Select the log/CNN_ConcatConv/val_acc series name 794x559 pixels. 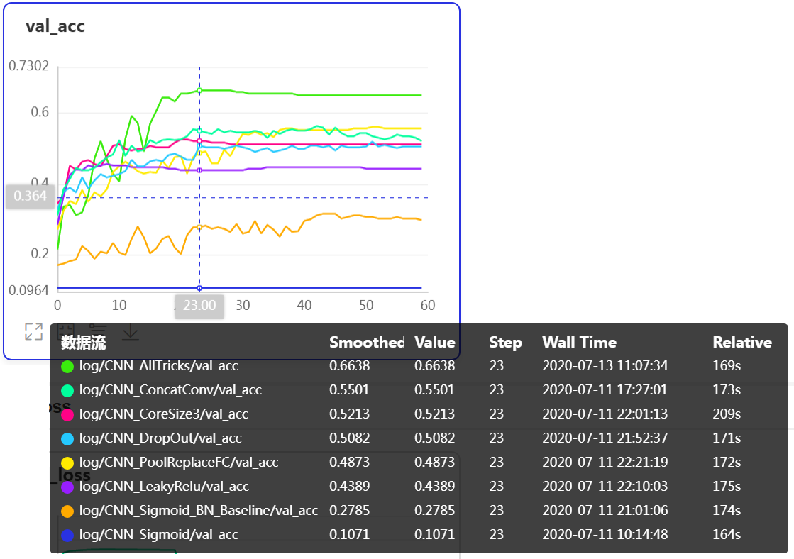(x=170, y=390)
